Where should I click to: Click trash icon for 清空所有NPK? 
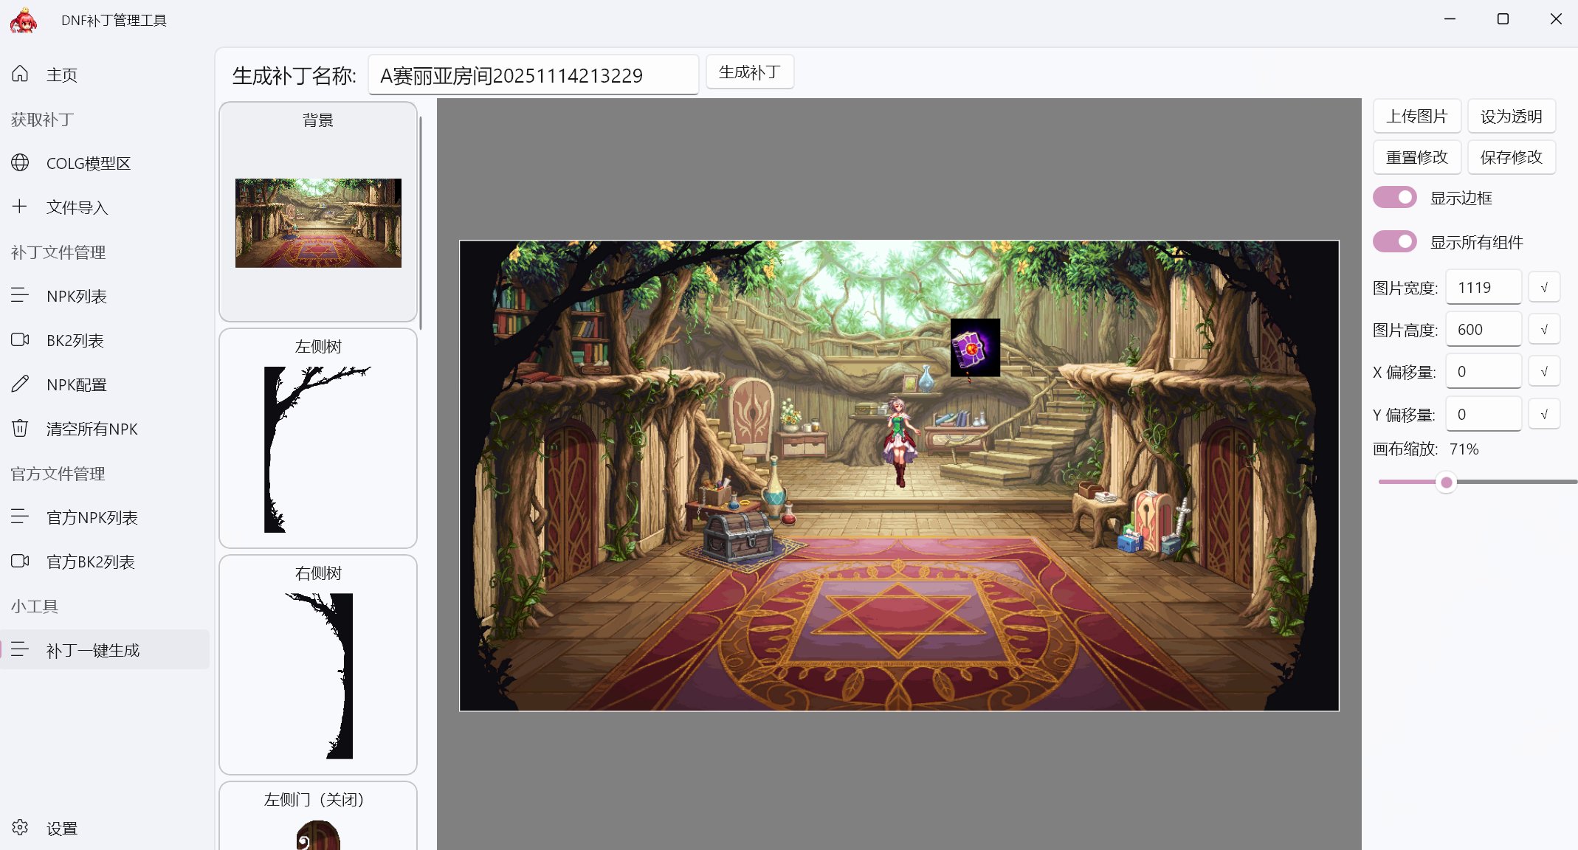(x=20, y=428)
